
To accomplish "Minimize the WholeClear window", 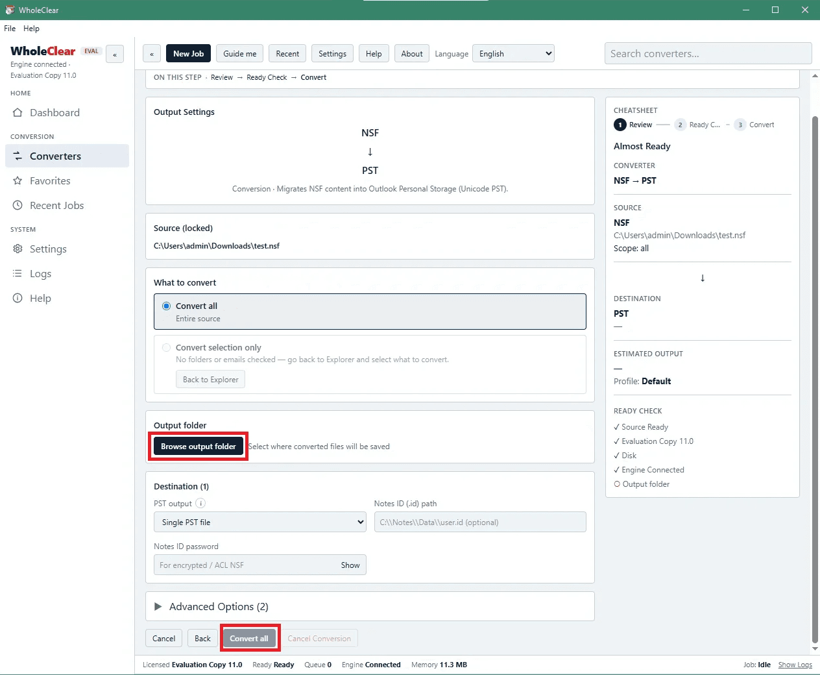I will (746, 10).
